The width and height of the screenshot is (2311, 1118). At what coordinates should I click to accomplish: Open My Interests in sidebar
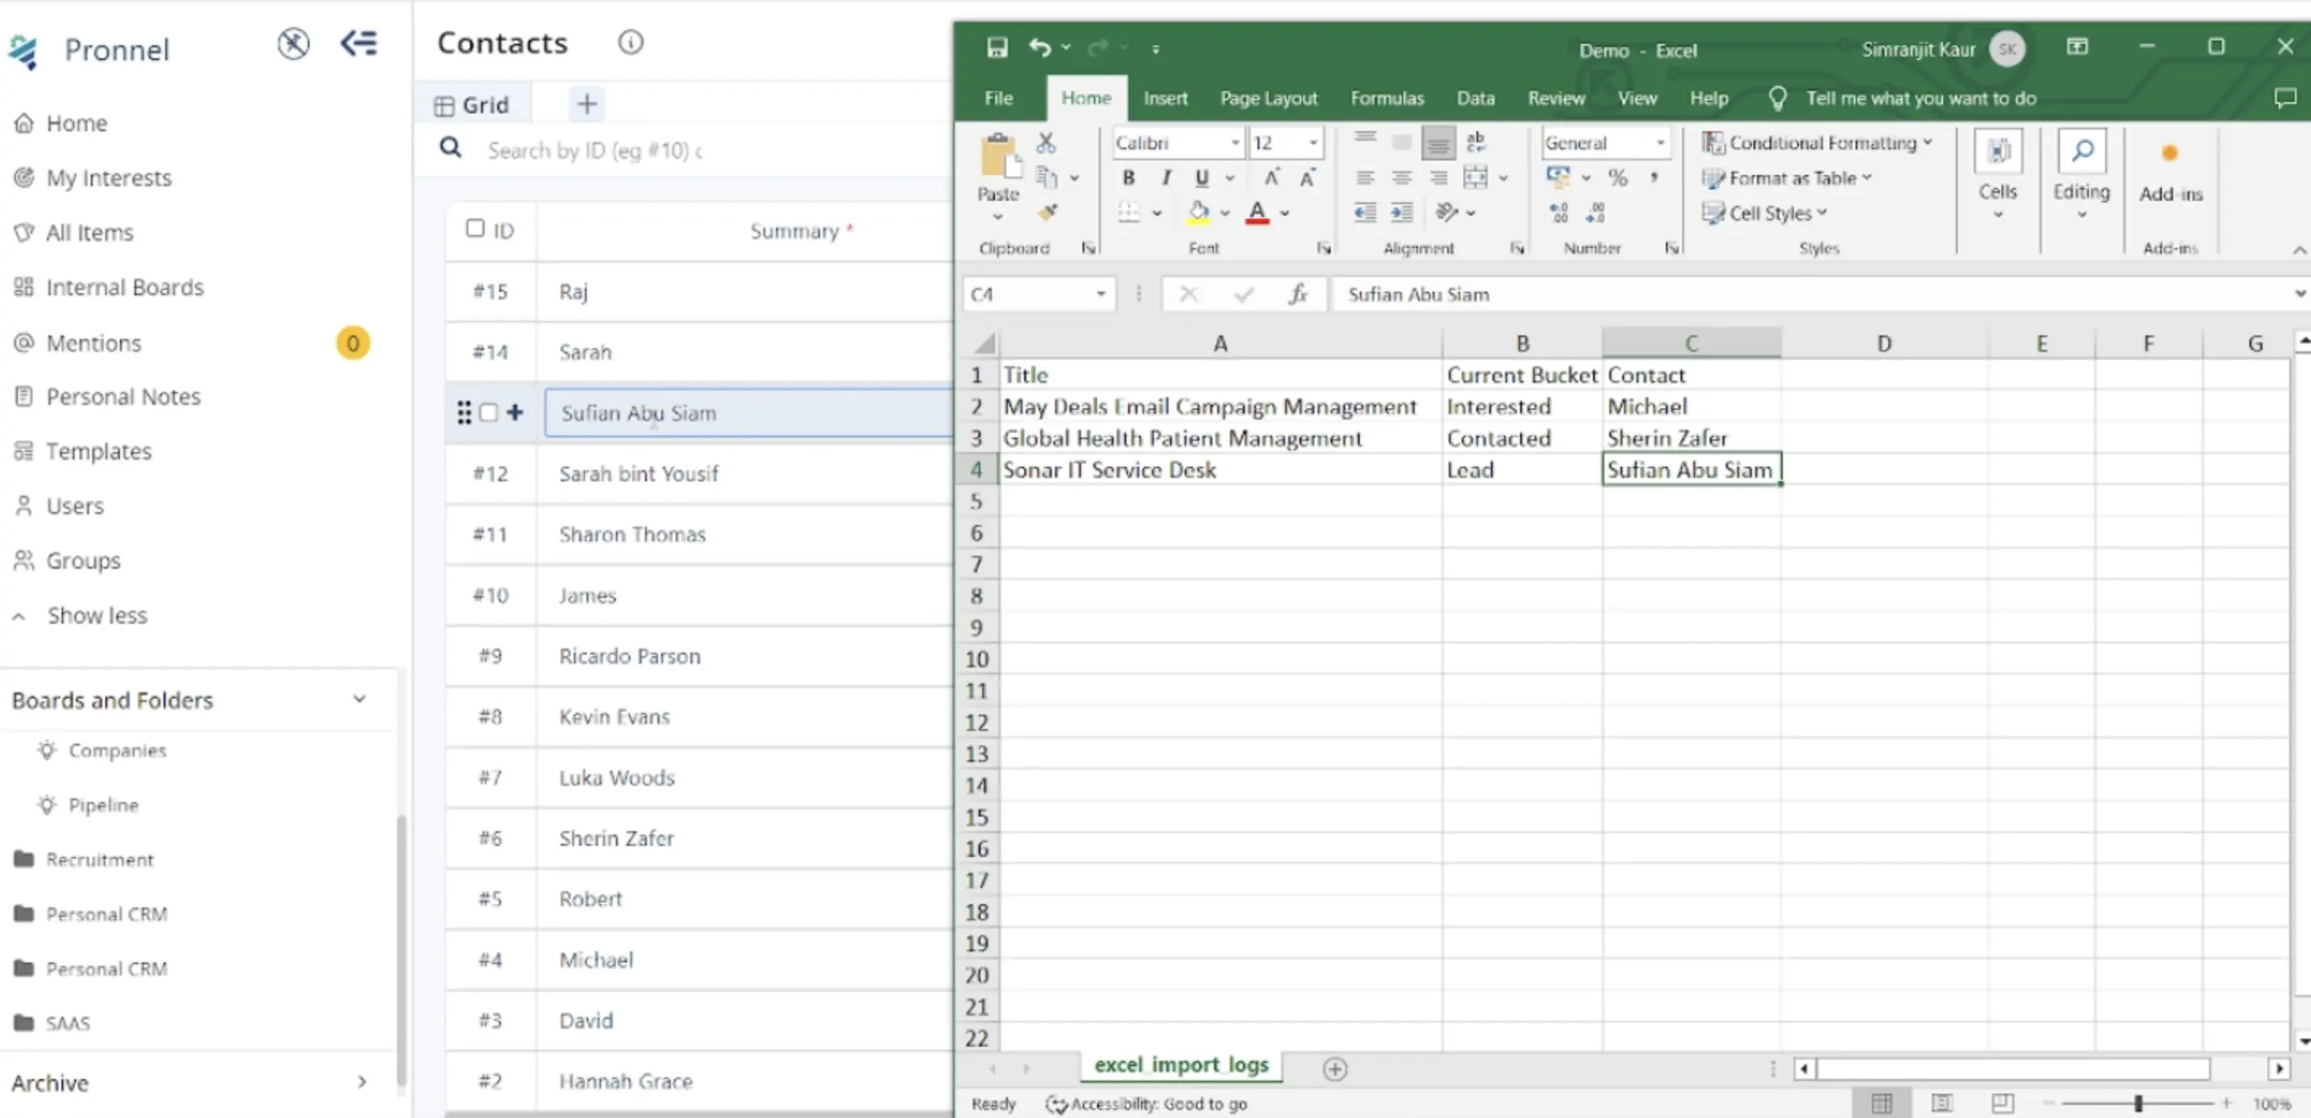(109, 177)
